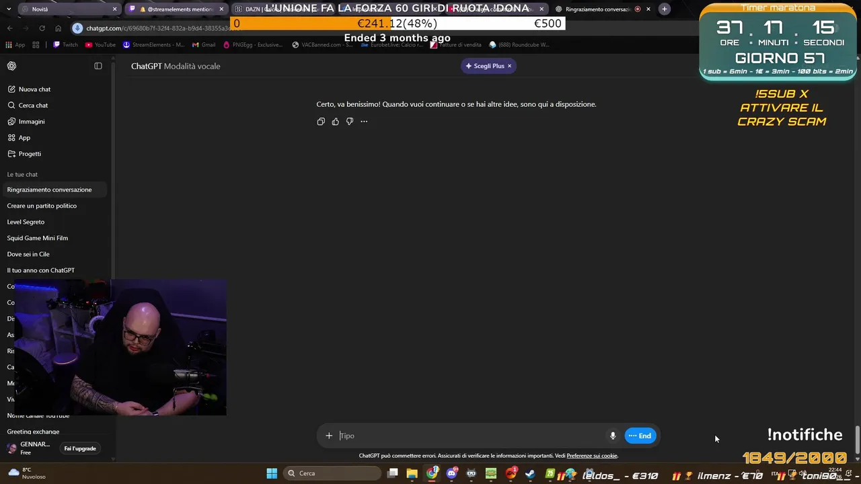Open VACBanned.com bookmark

point(322,45)
